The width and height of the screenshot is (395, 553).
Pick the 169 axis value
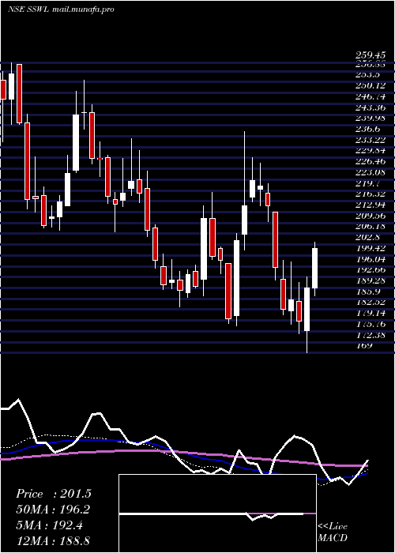pos(363,345)
